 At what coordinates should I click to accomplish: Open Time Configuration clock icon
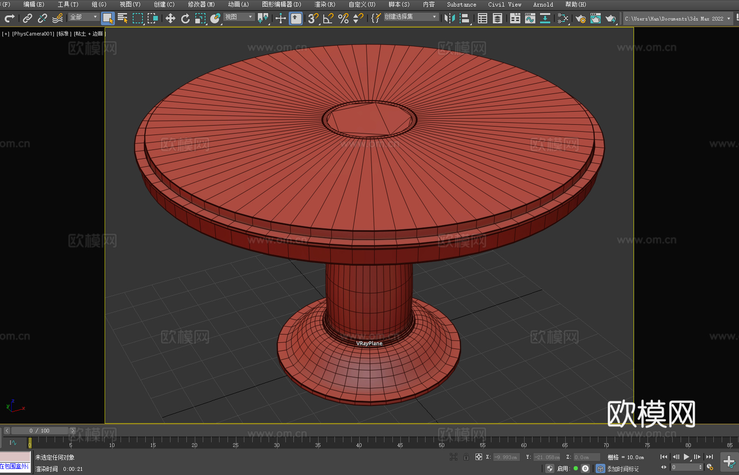pos(710,467)
